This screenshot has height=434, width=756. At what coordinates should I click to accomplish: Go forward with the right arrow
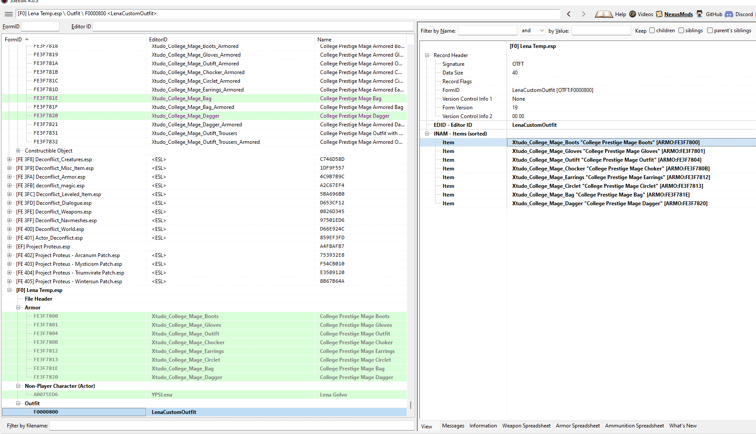pyautogui.click(x=583, y=14)
